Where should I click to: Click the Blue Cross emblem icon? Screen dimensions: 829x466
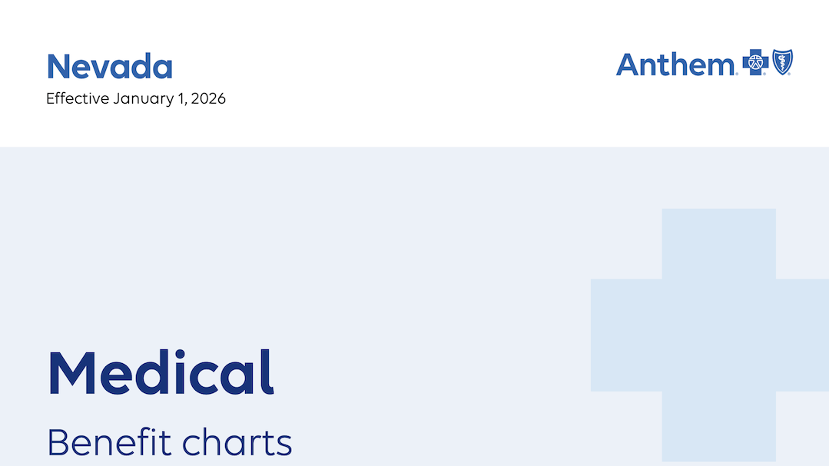click(x=755, y=64)
